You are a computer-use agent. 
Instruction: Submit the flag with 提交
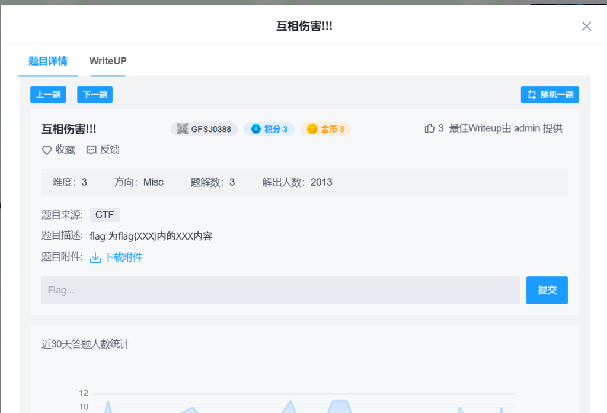point(547,290)
